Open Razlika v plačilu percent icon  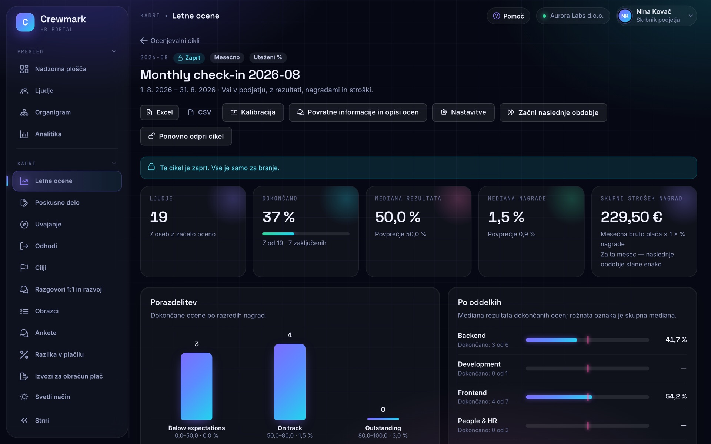click(x=24, y=355)
